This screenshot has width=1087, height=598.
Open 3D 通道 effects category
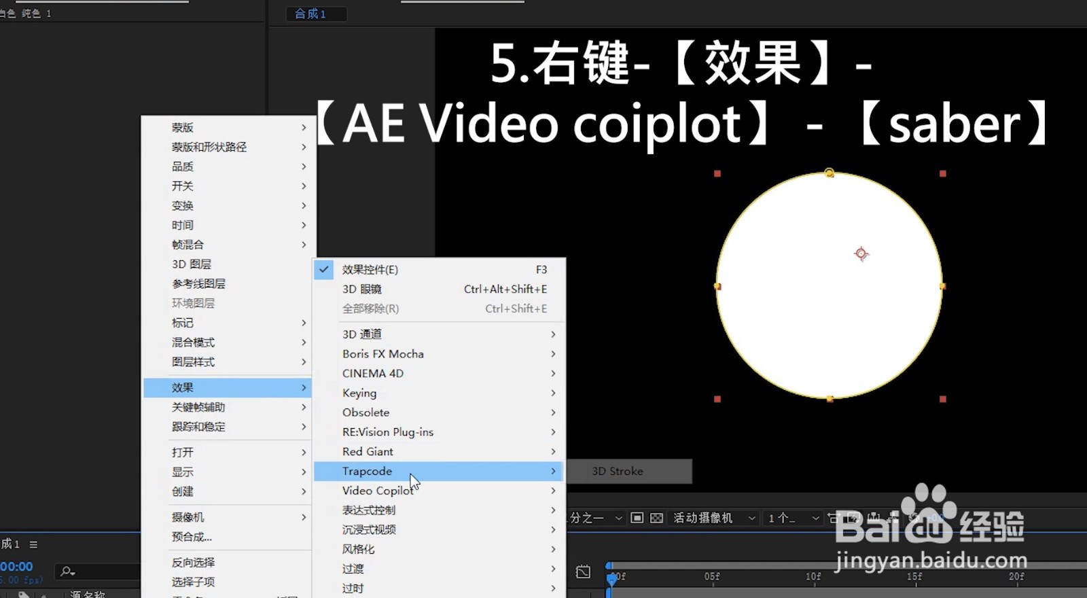439,334
